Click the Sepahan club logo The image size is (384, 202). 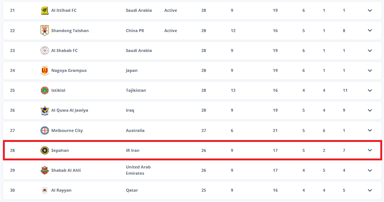pos(45,150)
